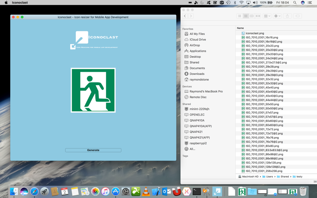This screenshot has height=198, width=317.
Task: Click the Generate button
Action: 93,150
